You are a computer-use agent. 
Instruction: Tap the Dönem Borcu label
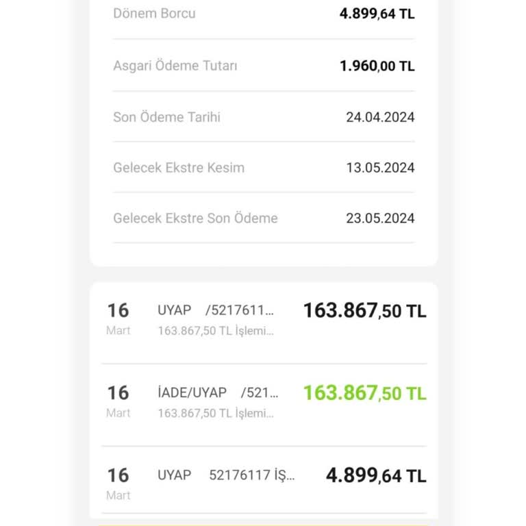[154, 14]
